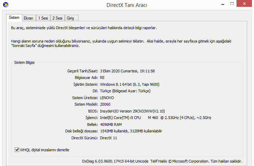This screenshot has height=166, width=254.
Task: Click the DirectX Sürümü label
Action: point(84,138)
